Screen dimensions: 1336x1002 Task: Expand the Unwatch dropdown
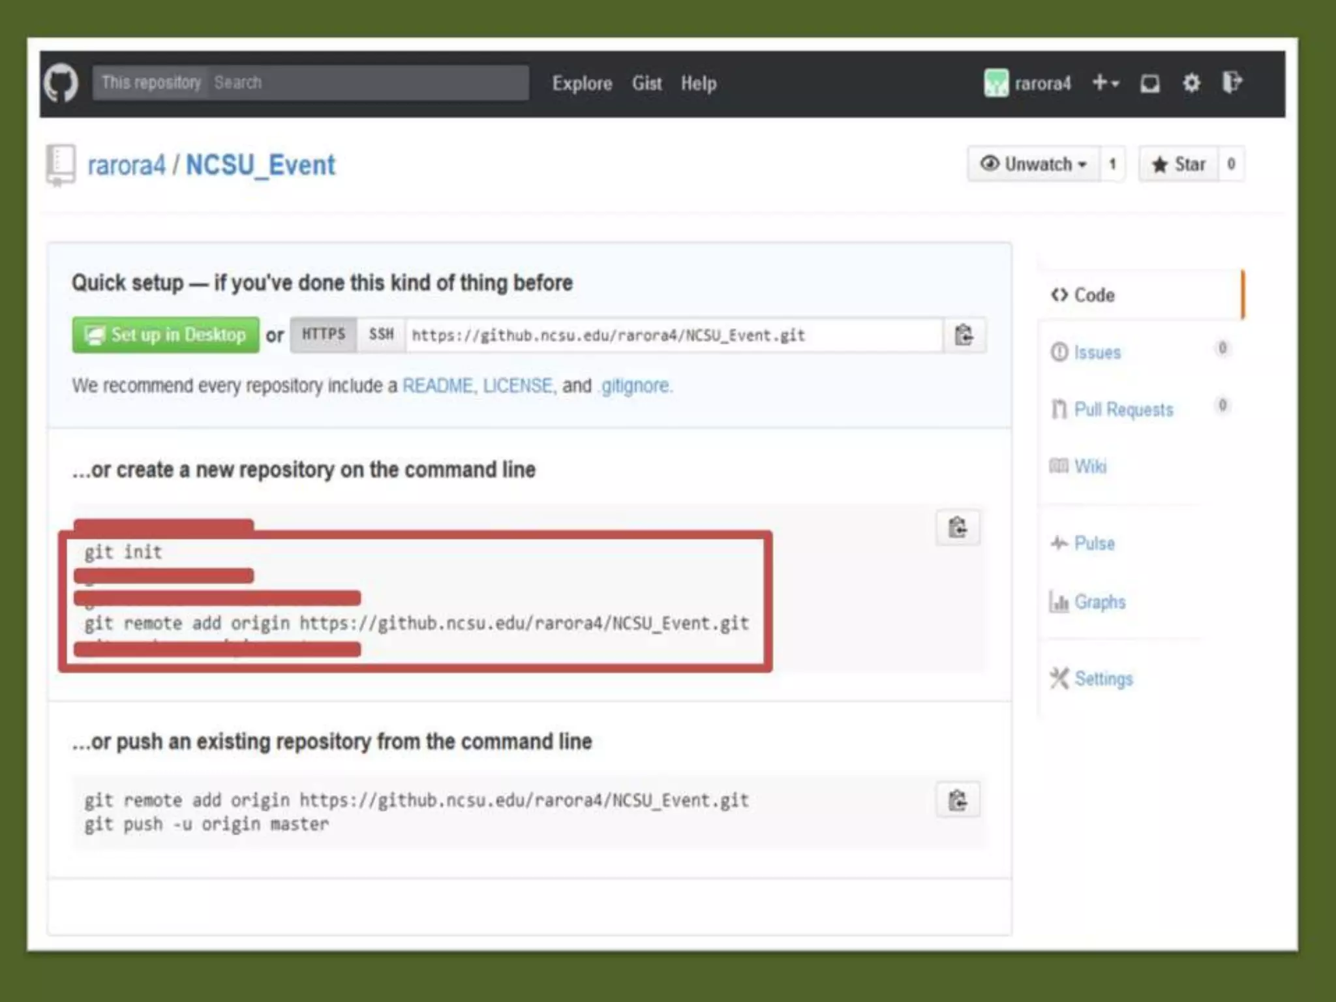click(x=1033, y=164)
